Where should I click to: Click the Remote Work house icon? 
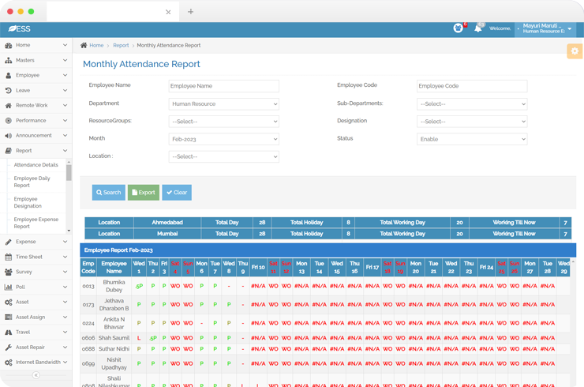click(x=8, y=106)
